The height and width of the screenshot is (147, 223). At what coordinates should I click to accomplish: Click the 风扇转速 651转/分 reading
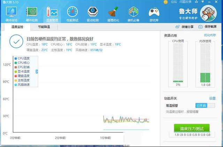coord(89,50)
